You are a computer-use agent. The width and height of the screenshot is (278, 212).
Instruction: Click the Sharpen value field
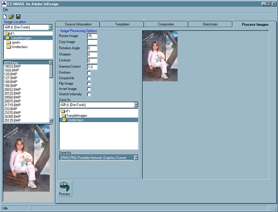point(92,54)
